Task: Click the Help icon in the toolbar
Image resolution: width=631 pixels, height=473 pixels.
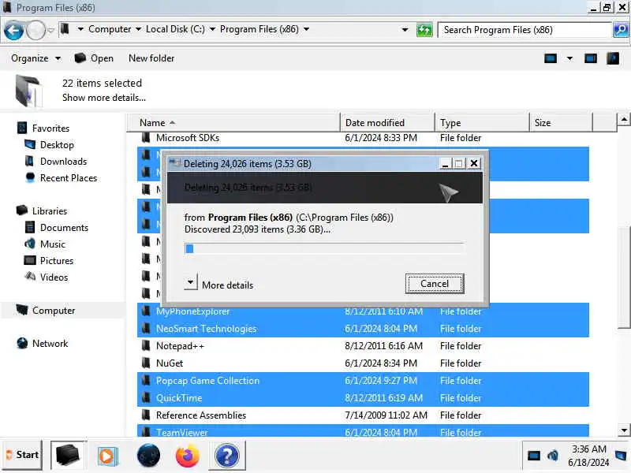Action: pyautogui.click(x=613, y=58)
